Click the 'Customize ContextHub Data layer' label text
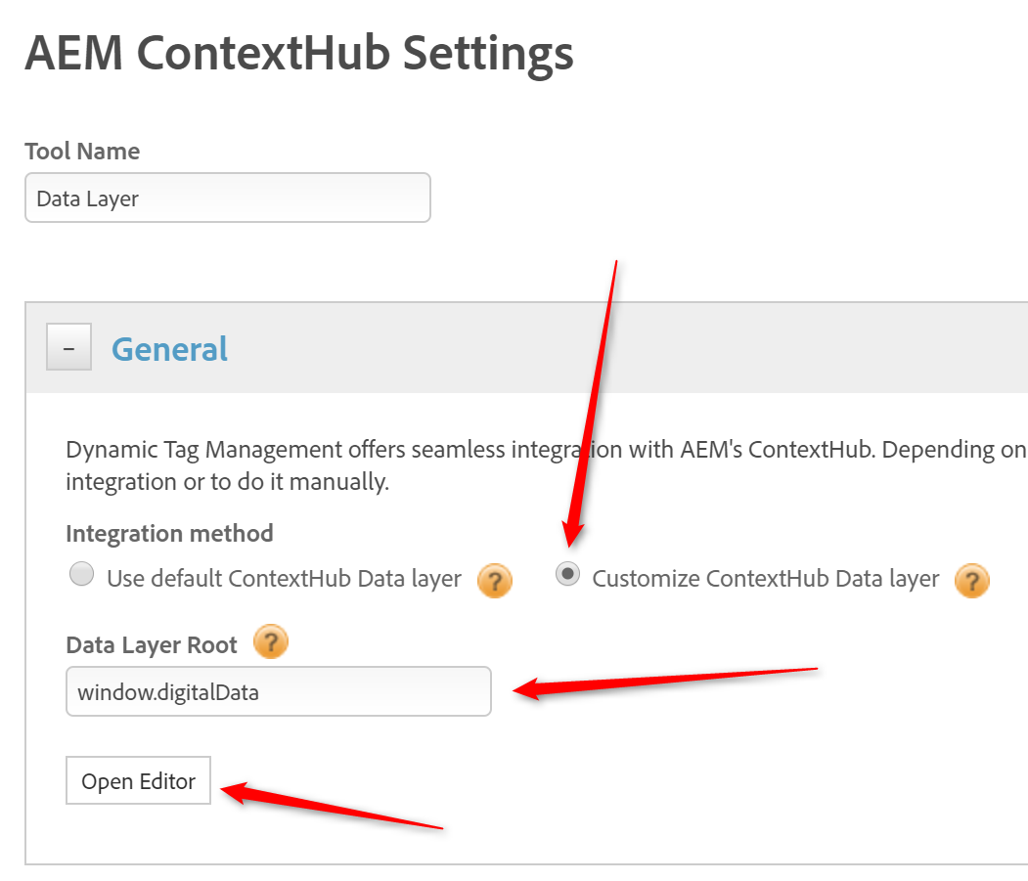The width and height of the screenshot is (1028, 881). (x=766, y=579)
